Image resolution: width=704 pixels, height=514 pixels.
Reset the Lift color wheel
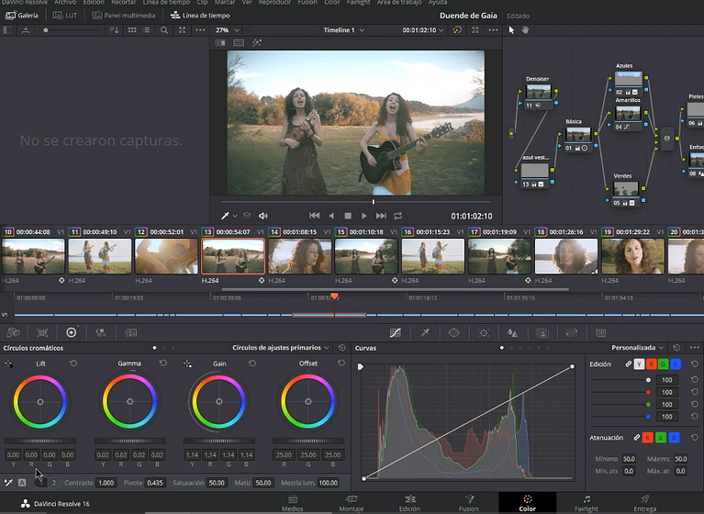[73, 363]
